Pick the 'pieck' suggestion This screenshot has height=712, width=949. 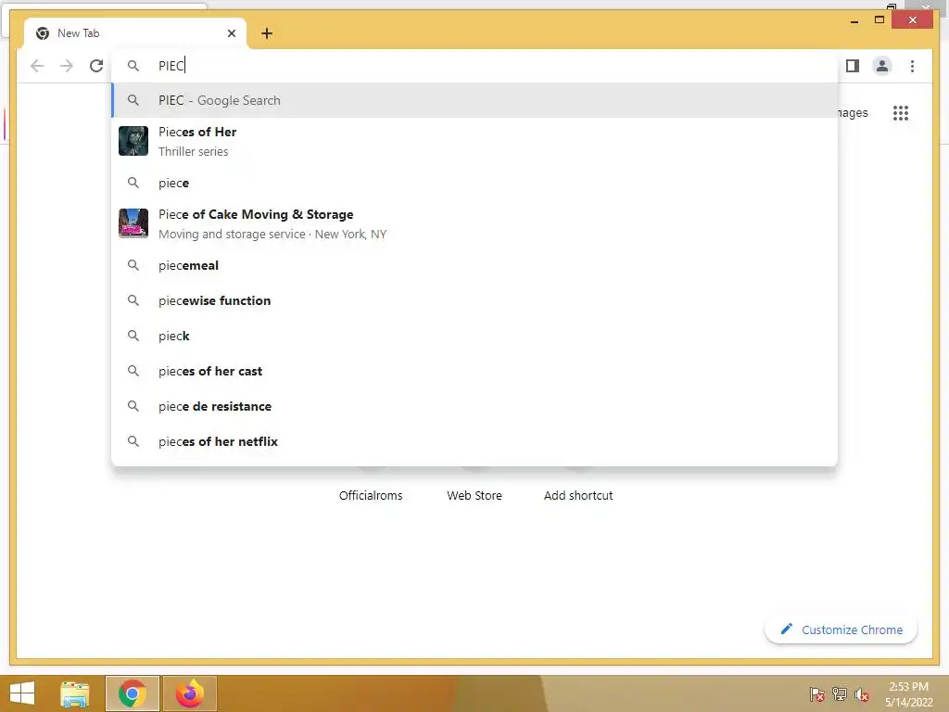(474, 336)
